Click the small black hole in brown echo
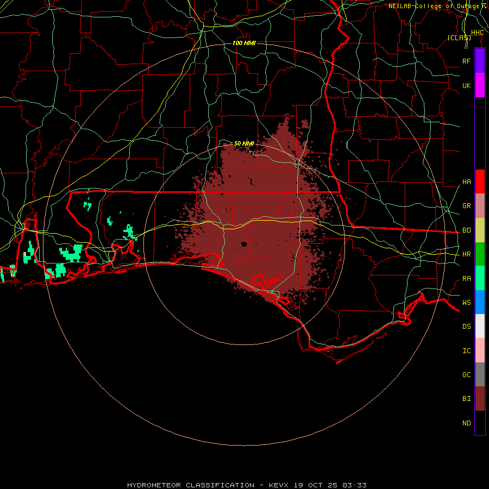489x489 pixels. click(244, 244)
